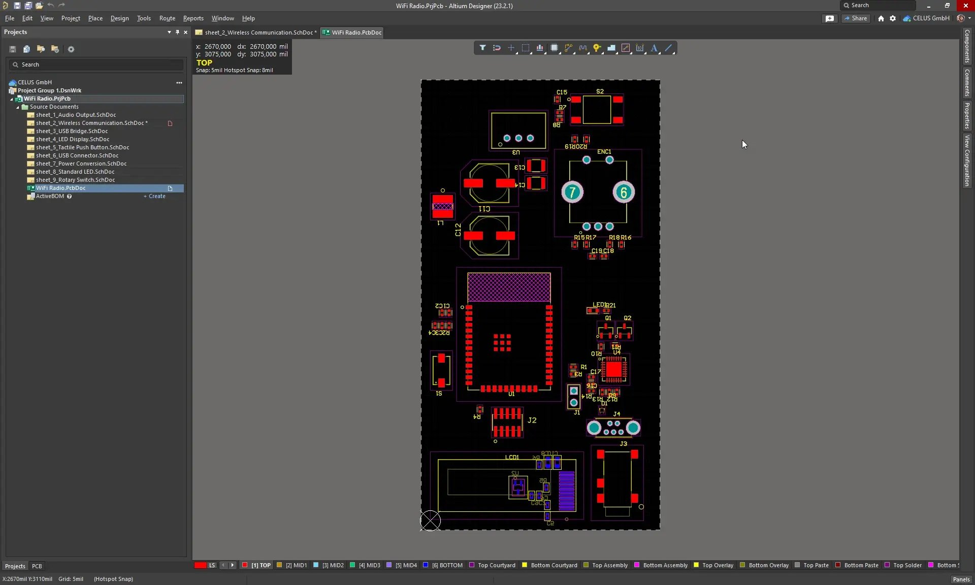This screenshot has height=585, width=975.
Task: Select the place component chip tool
Action: click(x=554, y=48)
